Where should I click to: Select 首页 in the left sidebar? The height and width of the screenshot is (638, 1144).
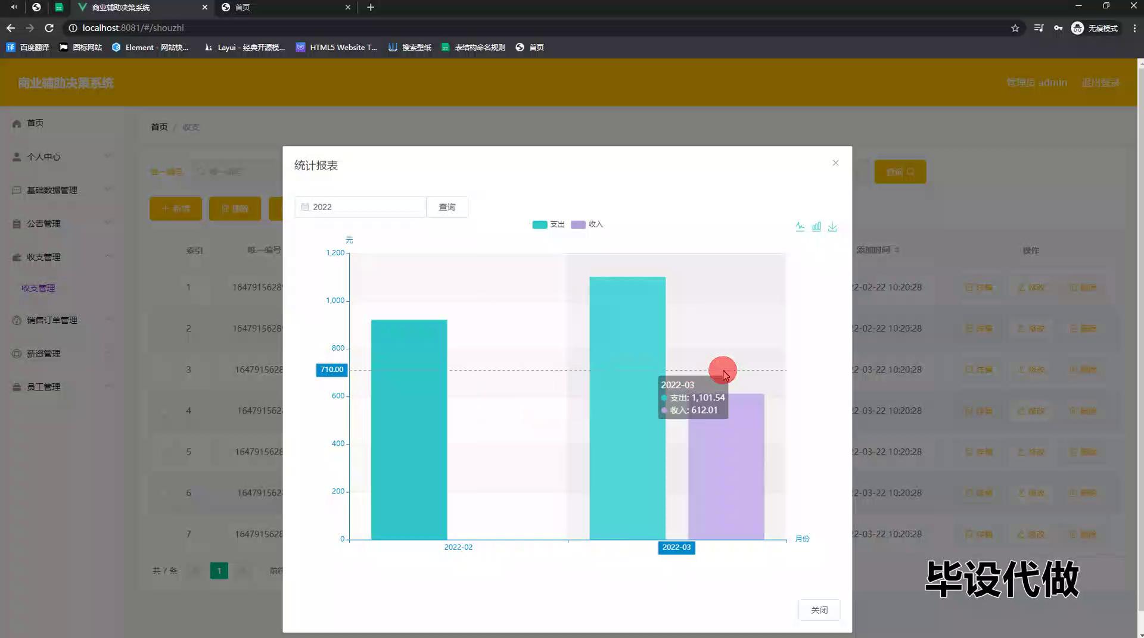(x=35, y=123)
